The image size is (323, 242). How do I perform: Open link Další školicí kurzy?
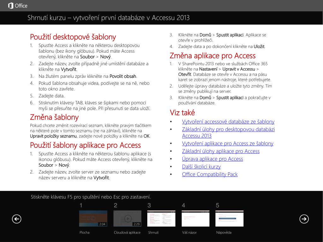pyautogui.click(x=201, y=167)
